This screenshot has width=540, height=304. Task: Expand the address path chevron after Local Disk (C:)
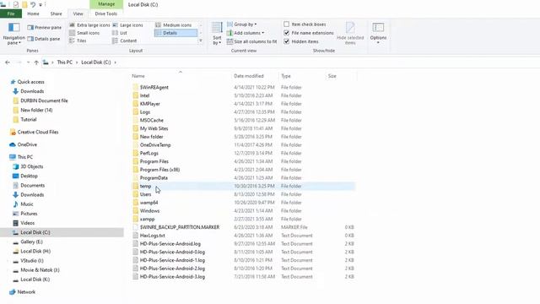[x=116, y=62]
